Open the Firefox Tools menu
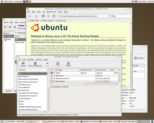Image resolution: width=154 pixels, height=123 pixels. 60,12
